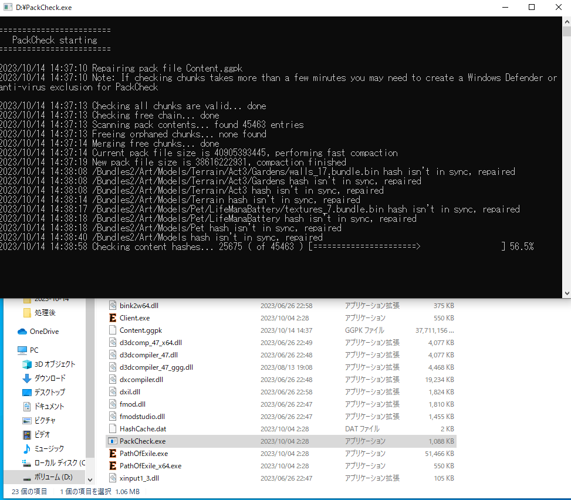
Task: Close the PackCheck console window
Action: (558, 7)
